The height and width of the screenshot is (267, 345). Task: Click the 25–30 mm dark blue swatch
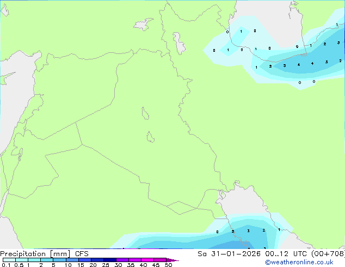(x=110, y=260)
